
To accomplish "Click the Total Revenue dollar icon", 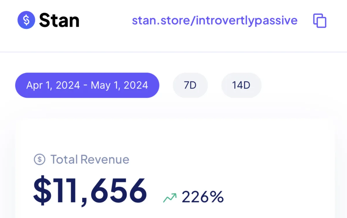I will point(40,160).
